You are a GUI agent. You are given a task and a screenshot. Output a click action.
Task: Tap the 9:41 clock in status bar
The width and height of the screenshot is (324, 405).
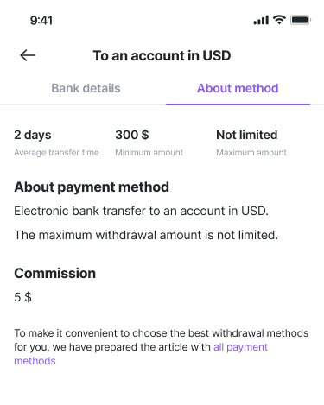pyautogui.click(x=41, y=21)
